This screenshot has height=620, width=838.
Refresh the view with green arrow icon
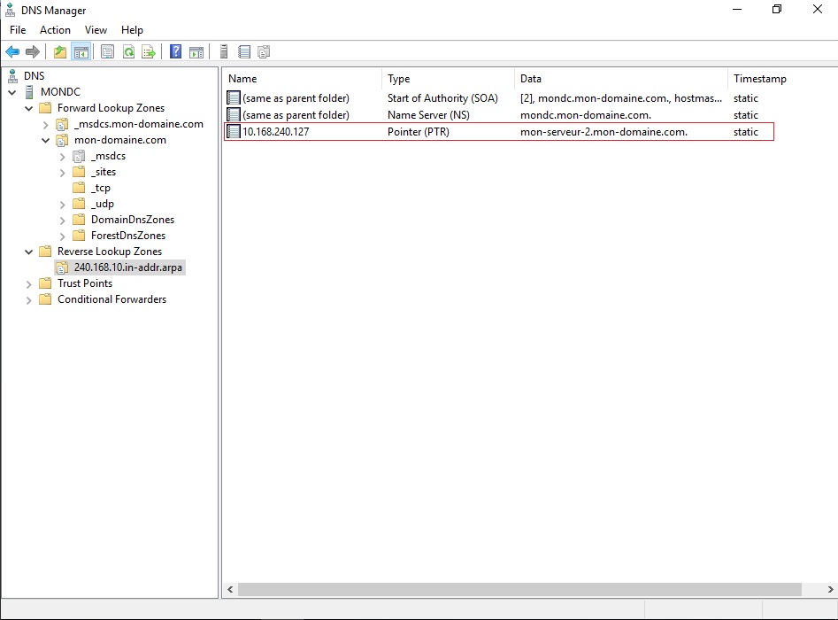coord(128,52)
